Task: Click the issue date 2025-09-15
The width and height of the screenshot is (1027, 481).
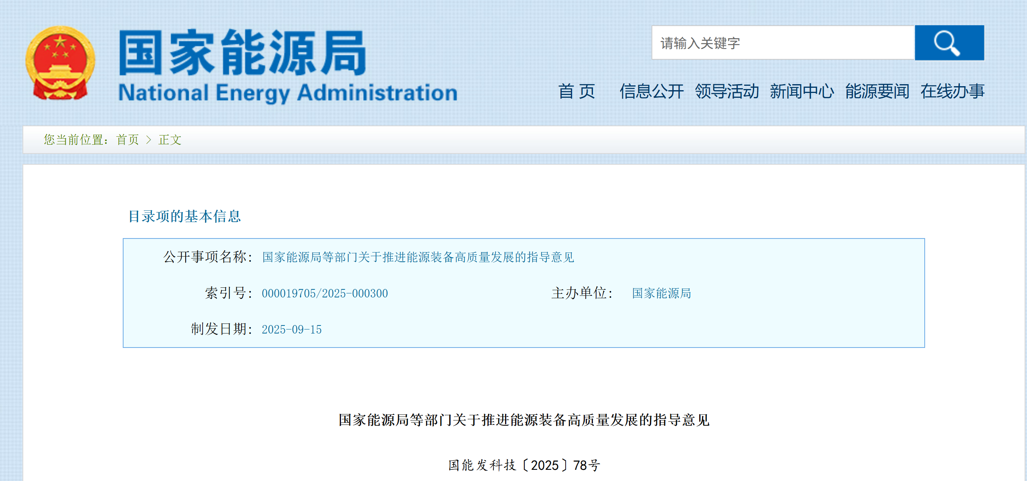Action: (x=292, y=329)
